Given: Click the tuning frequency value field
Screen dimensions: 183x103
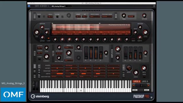Looking at the screenshot, I should point(131,16).
